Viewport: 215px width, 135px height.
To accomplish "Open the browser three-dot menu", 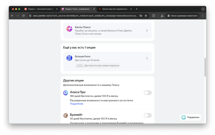I will coord(203,16).
